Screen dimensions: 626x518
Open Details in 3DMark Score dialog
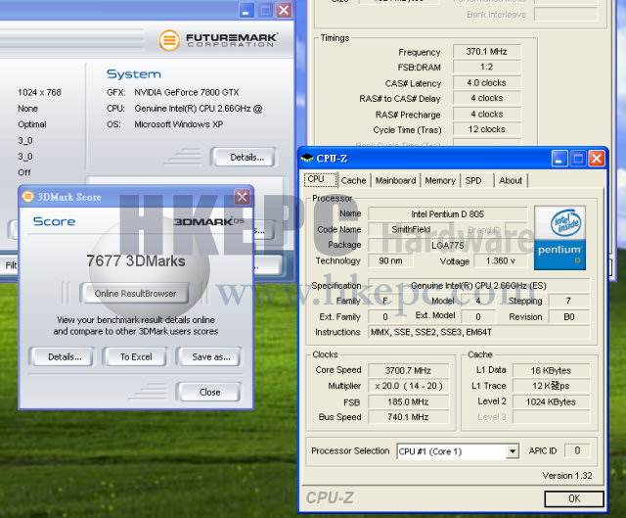coord(65,357)
